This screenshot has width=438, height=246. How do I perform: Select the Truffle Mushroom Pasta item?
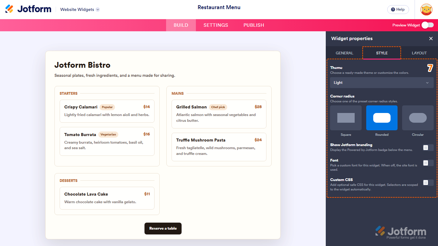coord(219,147)
